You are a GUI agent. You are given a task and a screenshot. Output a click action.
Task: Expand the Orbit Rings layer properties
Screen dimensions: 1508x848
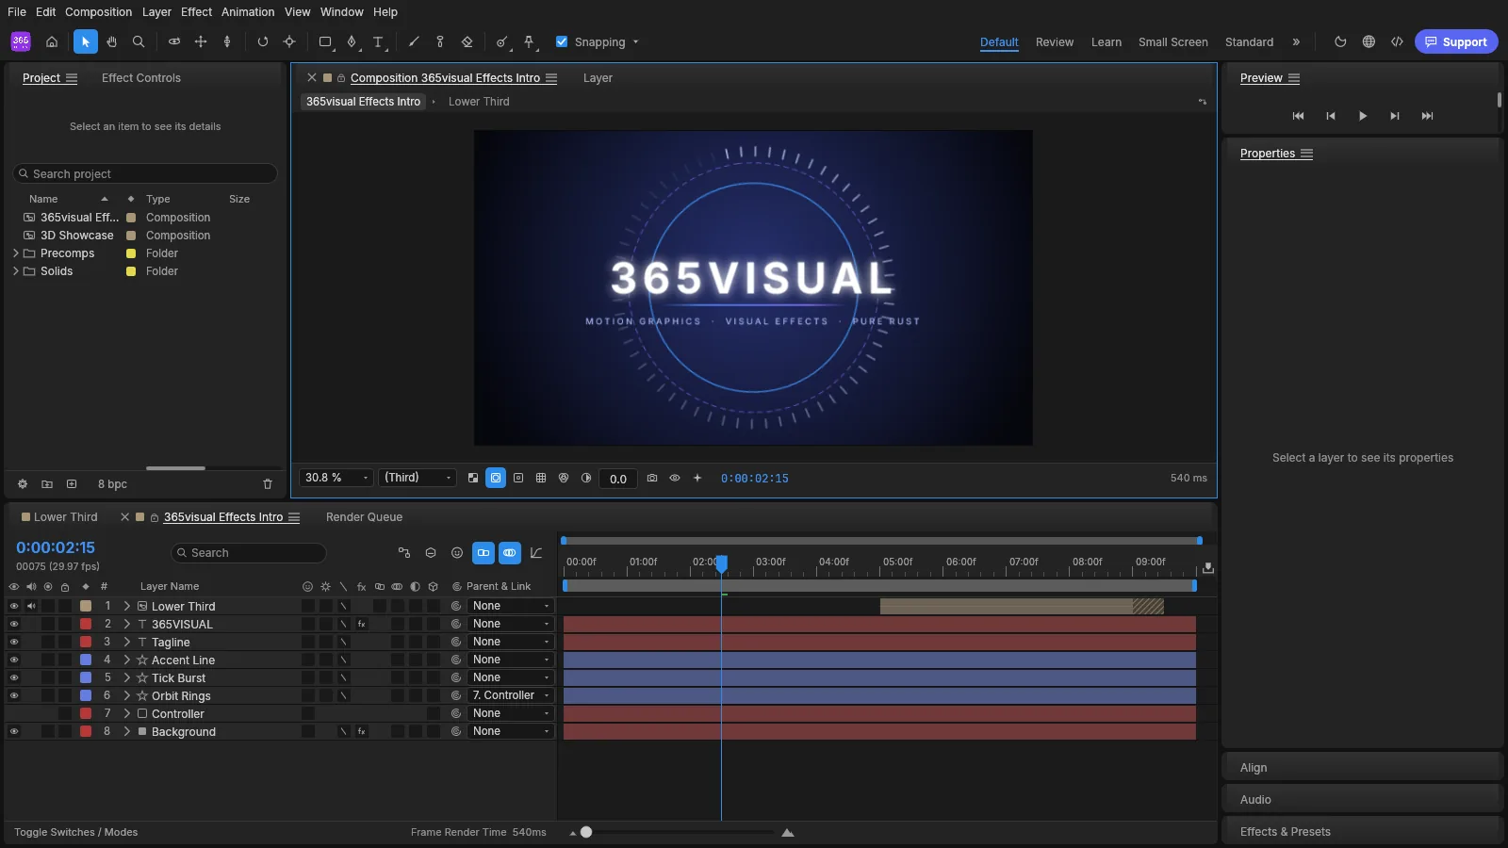coord(127,695)
